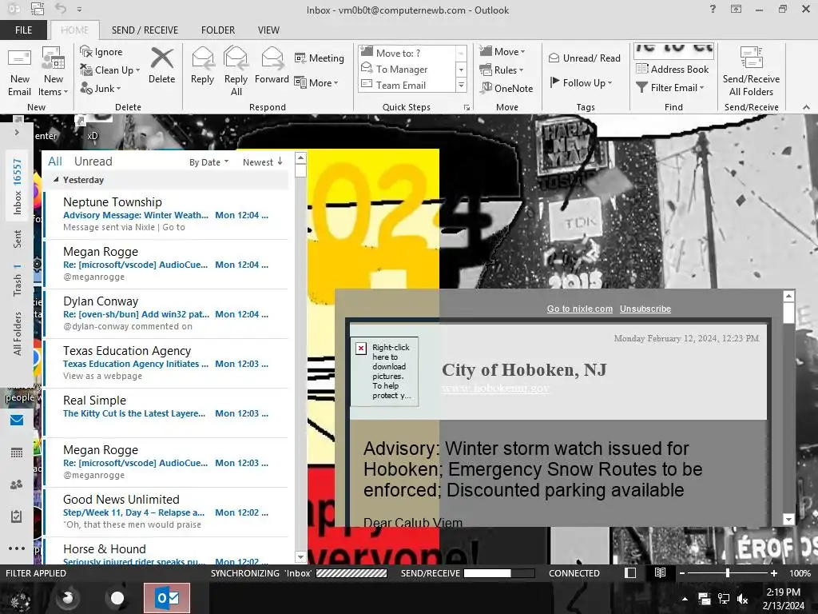The height and width of the screenshot is (614, 818).
Task: Click Ignore conversation button
Action: [x=101, y=52]
